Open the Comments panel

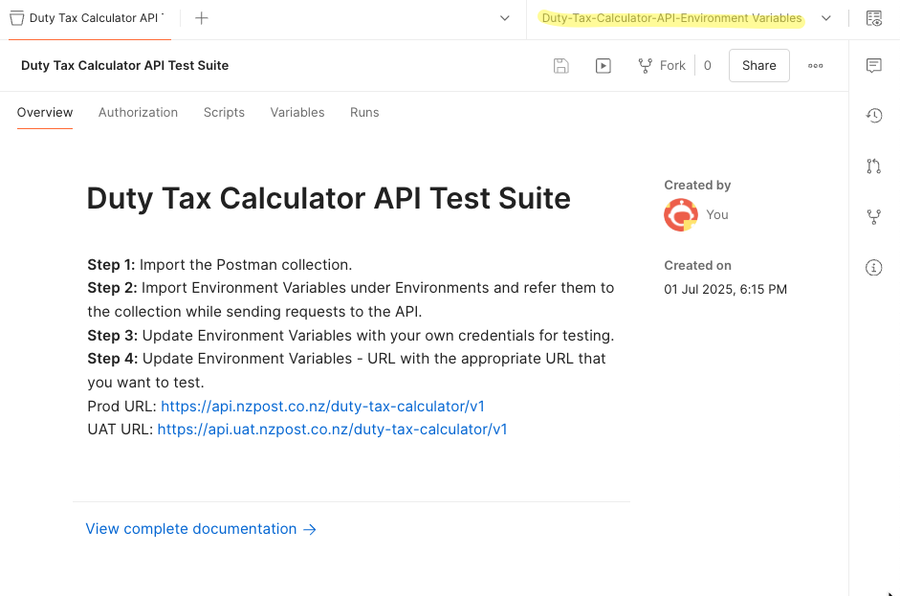[x=873, y=65]
